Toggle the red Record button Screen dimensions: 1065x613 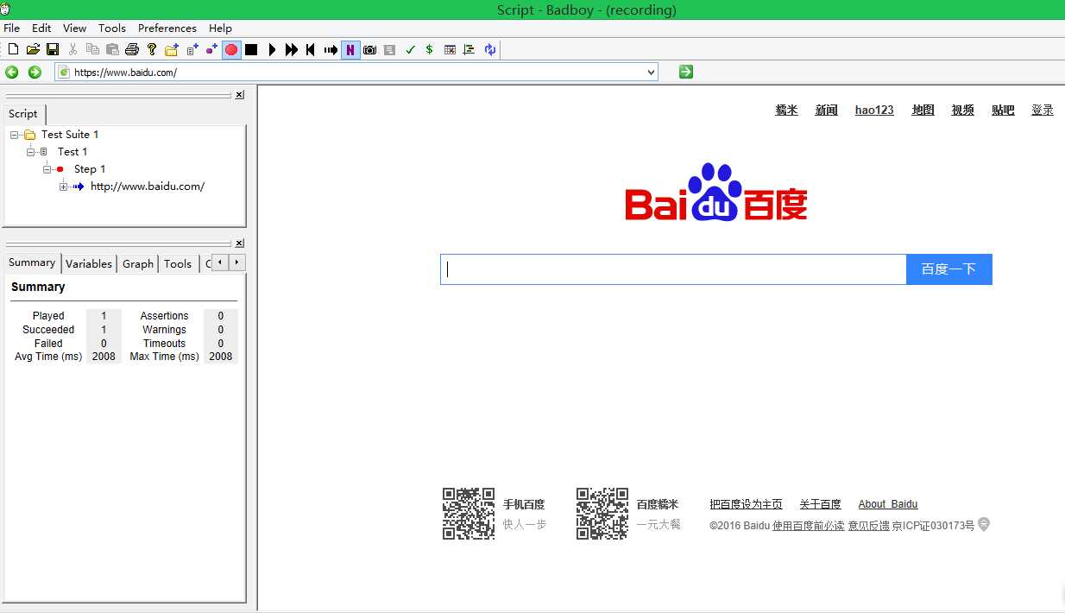pos(231,50)
